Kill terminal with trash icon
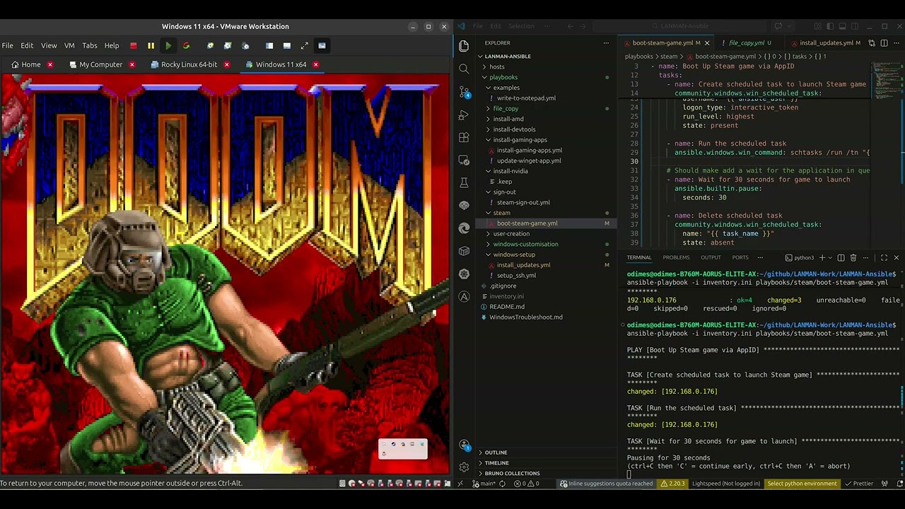 click(853, 257)
